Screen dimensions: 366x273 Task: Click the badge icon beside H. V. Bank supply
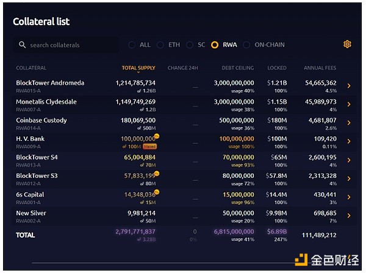pos(157,136)
